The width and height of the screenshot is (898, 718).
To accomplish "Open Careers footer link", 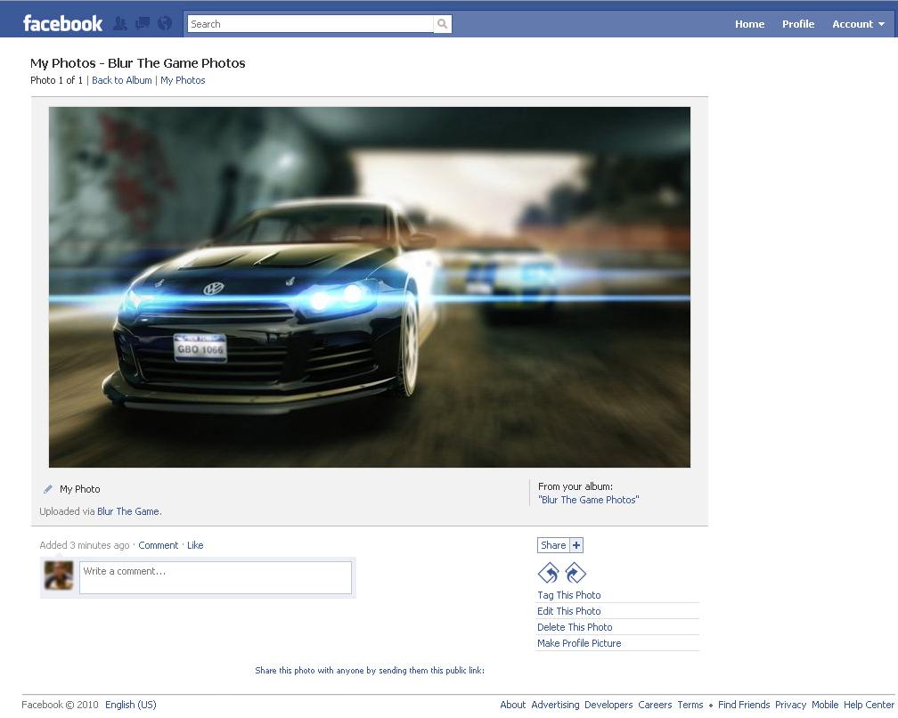I will point(655,705).
